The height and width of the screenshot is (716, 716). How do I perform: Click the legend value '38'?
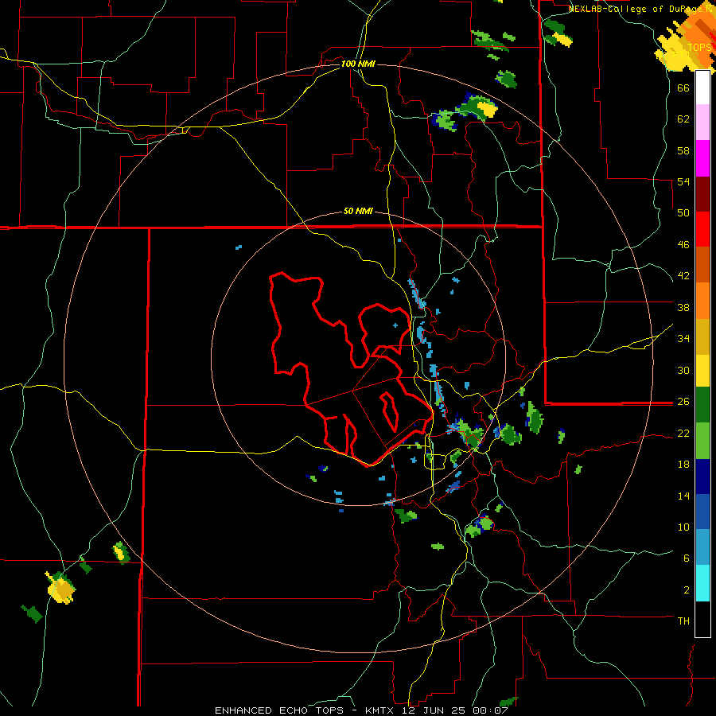pos(683,307)
